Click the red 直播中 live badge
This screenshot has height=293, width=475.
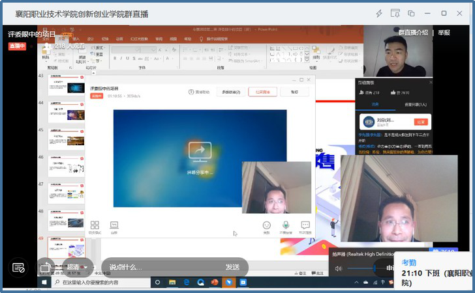pos(17,46)
